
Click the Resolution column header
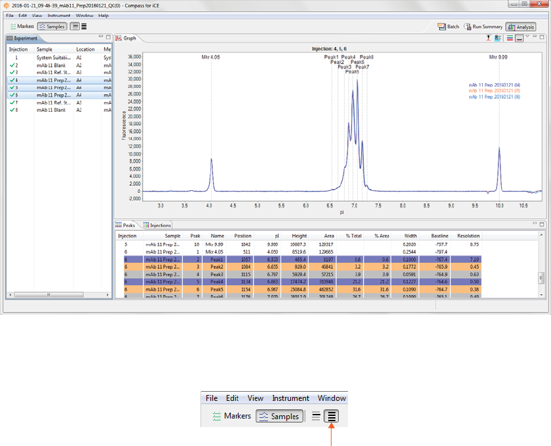pyautogui.click(x=468, y=235)
